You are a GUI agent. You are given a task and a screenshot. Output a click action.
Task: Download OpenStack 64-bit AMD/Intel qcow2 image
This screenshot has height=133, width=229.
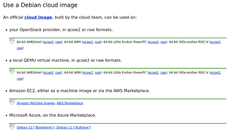(x=48, y=42)
